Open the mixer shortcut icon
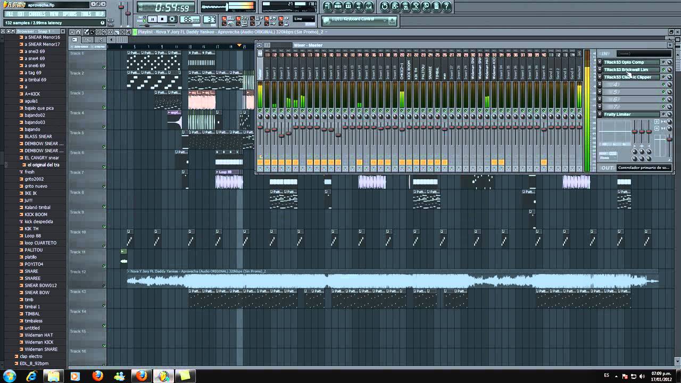The height and width of the screenshot is (383, 681). point(369,6)
